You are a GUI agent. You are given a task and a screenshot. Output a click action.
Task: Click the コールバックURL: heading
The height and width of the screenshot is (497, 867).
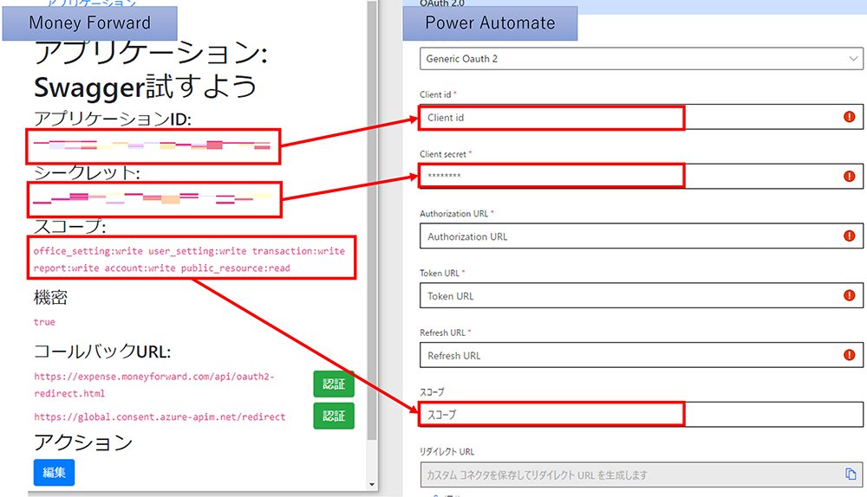102,352
